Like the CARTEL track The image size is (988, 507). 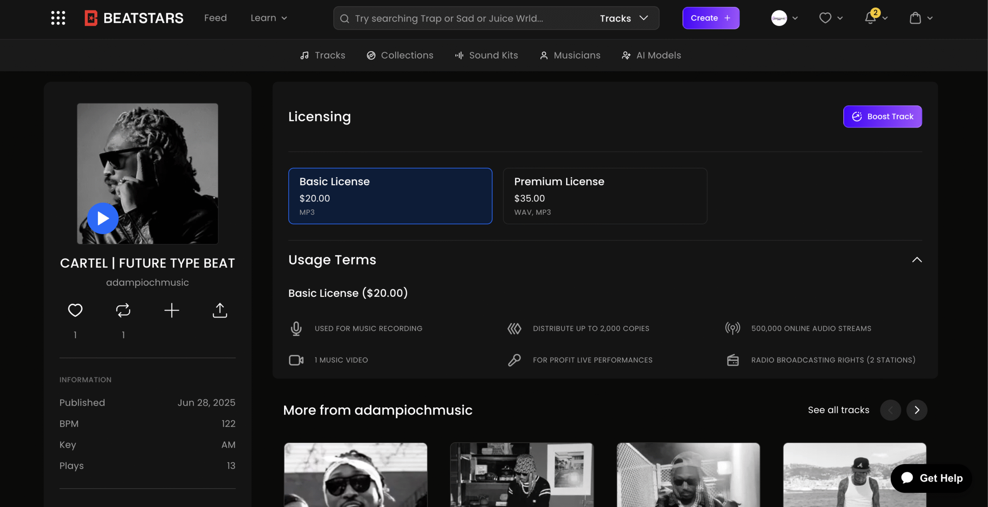click(75, 310)
